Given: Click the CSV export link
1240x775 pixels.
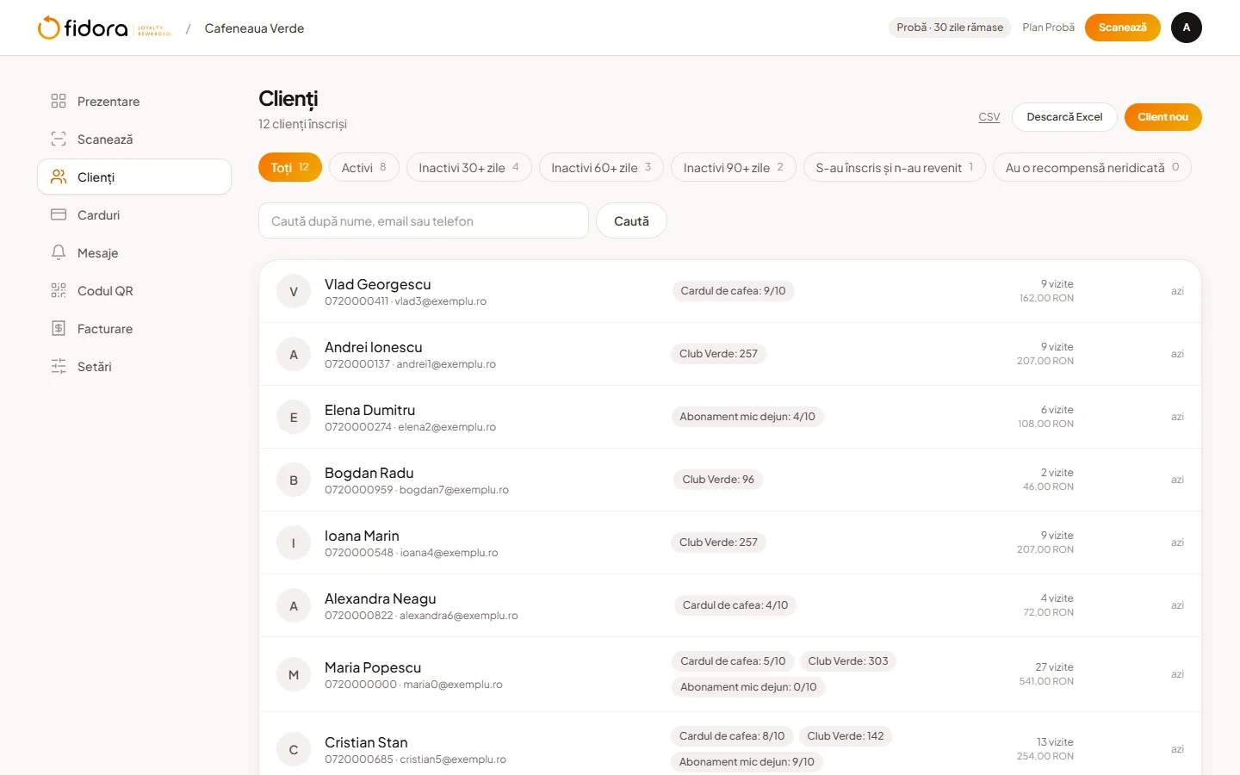Looking at the screenshot, I should point(989,117).
